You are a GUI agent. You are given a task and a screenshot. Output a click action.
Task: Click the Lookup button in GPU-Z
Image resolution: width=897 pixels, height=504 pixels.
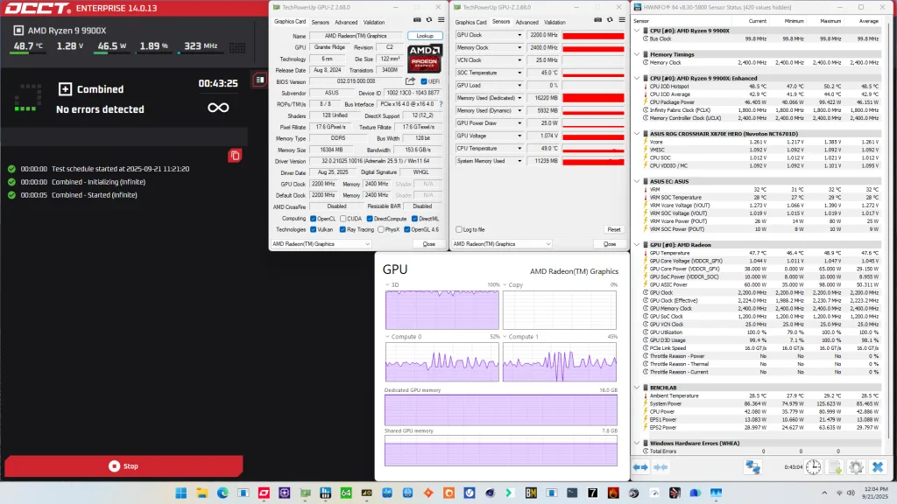pyautogui.click(x=426, y=36)
